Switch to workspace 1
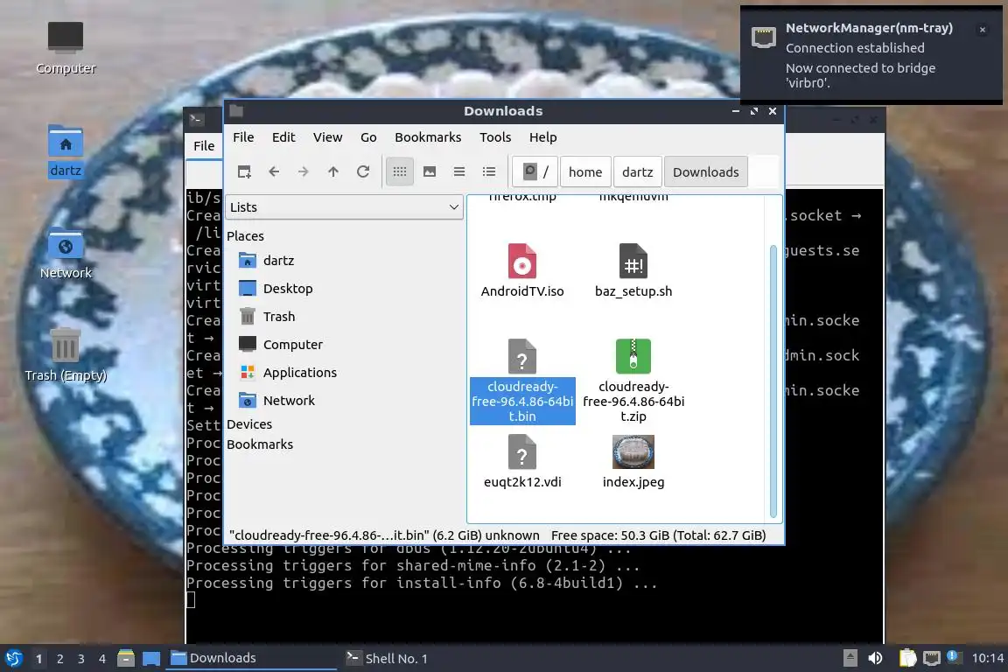Screen dimensions: 1008x672 39,659
